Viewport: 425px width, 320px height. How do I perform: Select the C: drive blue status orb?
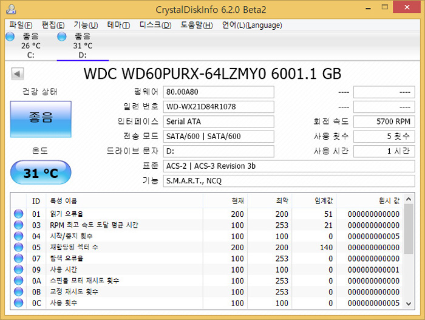click(10, 36)
